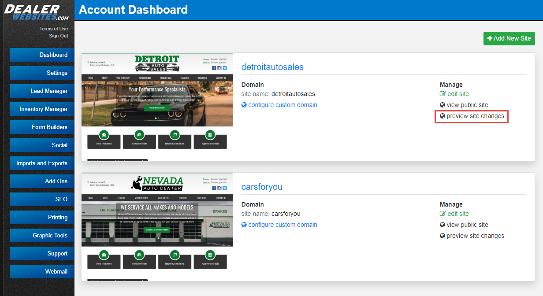Screen dimensions: 543x296
Task: Click 'site name: detroitautosales' text
Action: (x=278, y=94)
